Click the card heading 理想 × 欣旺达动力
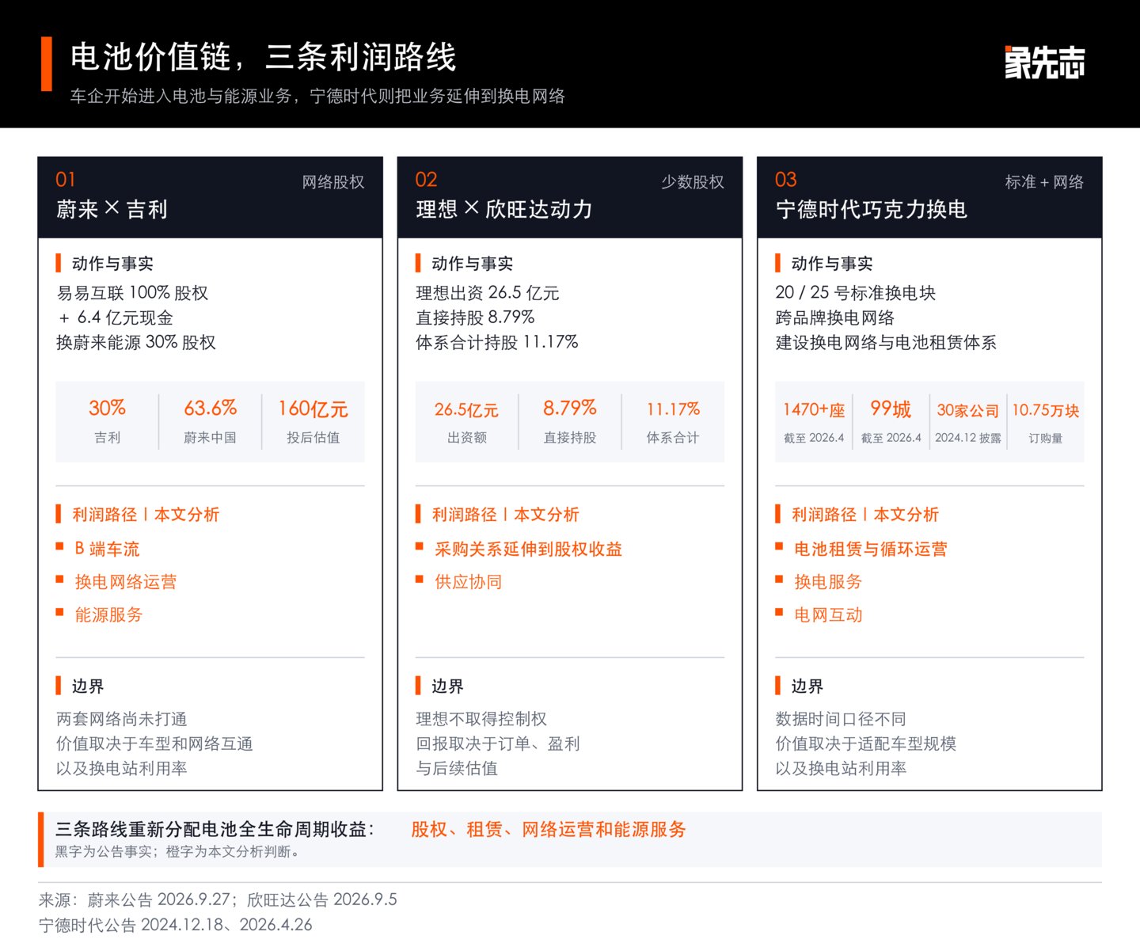 point(504,209)
